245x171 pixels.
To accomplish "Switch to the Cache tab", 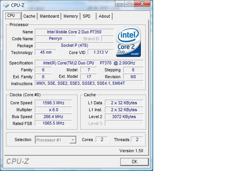I will click(x=29, y=16).
